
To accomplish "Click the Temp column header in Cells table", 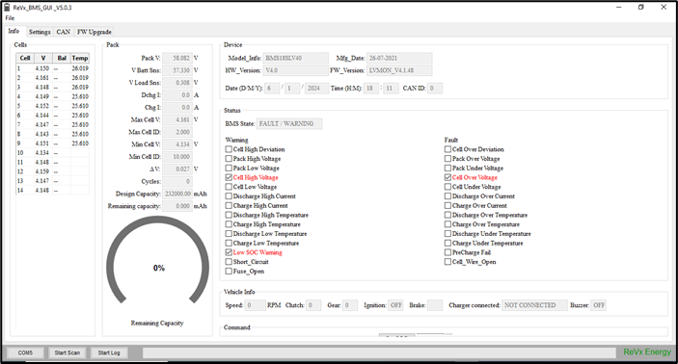I will [80, 59].
